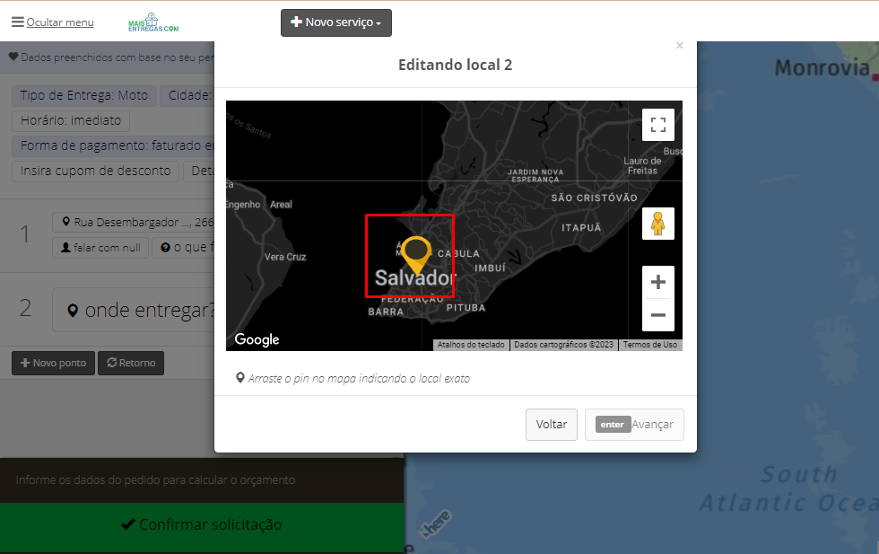Click the hamburger menu icon

[x=17, y=22]
